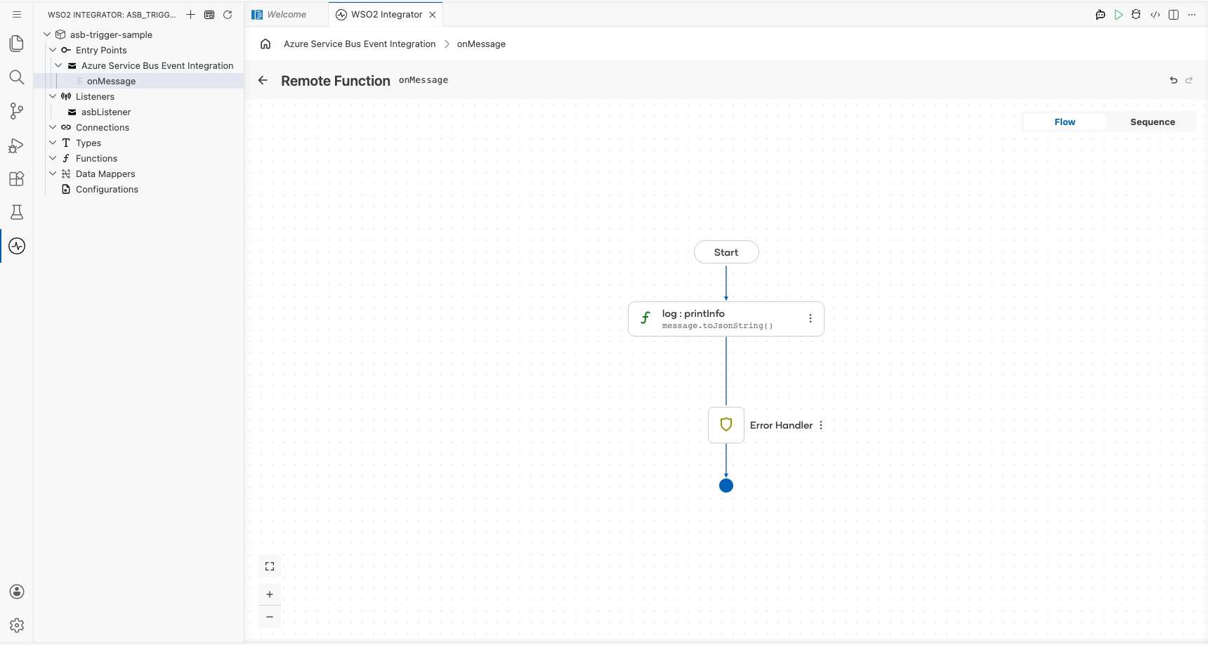
Task: Toggle the Data Mappers section chevron
Action: point(53,174)
